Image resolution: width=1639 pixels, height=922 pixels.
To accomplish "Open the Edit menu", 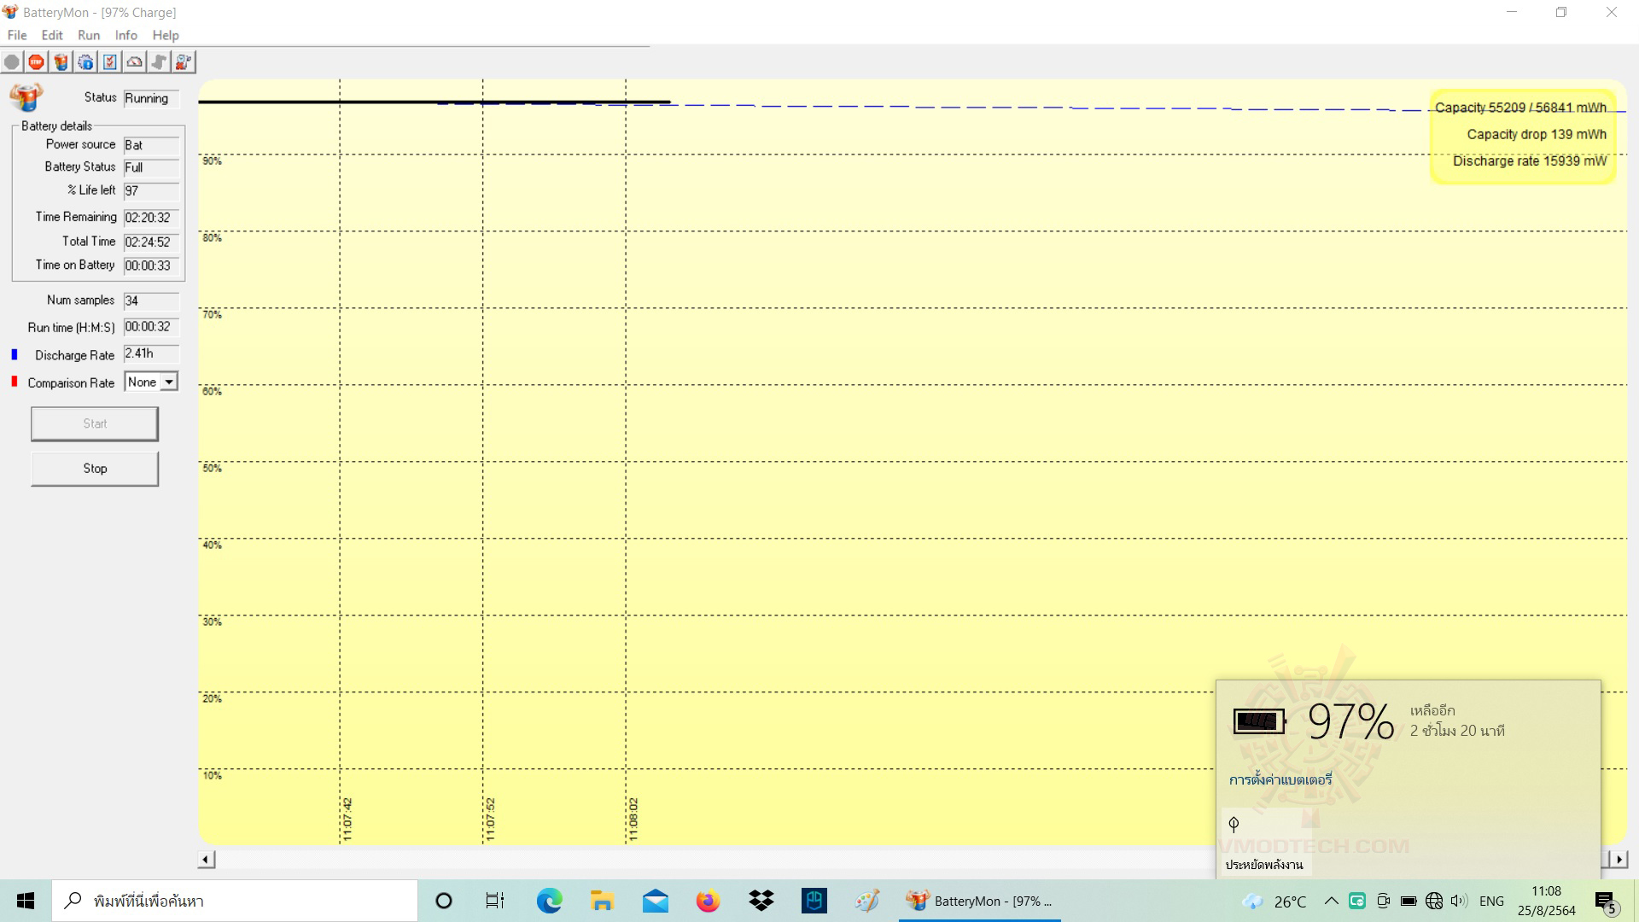I will [52, 35].
